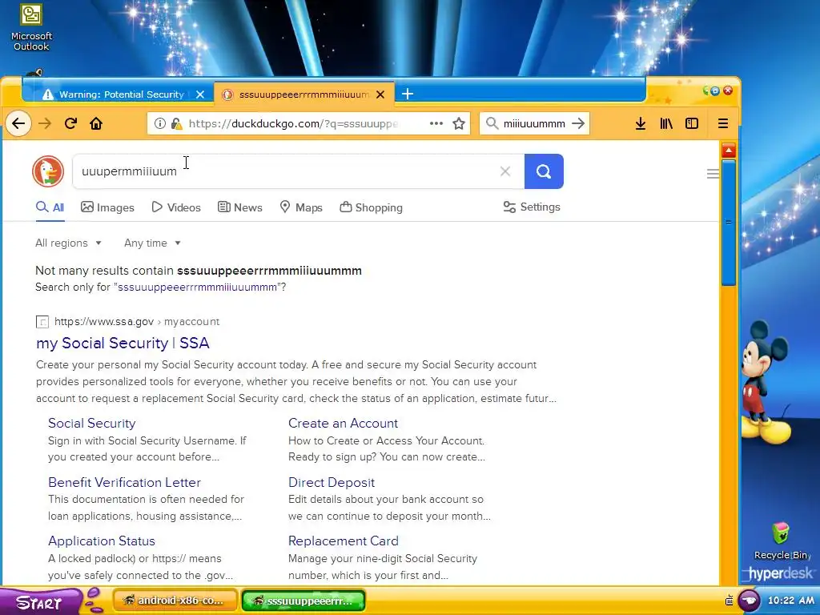The width and height of the screenshot is (820, 615).
Task: Click the taskbar clock 10:22 AM
Action: click(x=790, y=601)
